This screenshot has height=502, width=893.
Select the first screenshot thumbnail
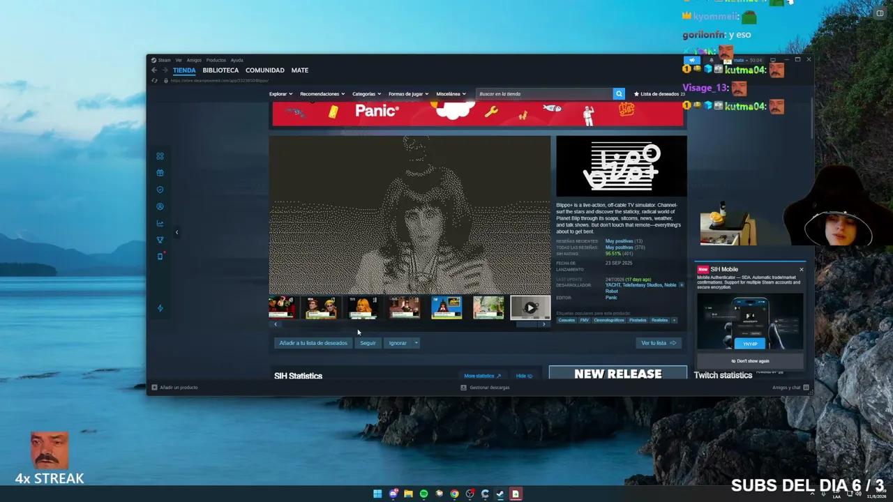[282, 307]
